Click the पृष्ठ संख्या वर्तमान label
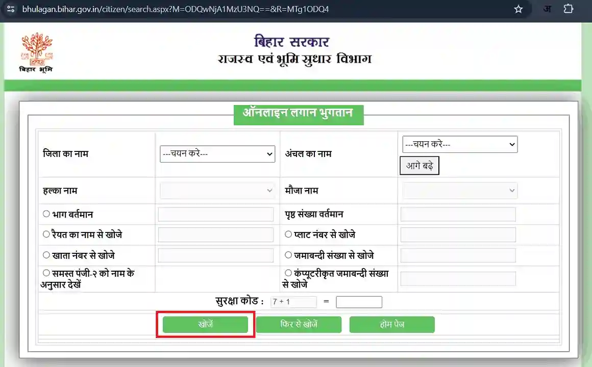This screenshot has height=367, width=592. (x=314, y=214)
